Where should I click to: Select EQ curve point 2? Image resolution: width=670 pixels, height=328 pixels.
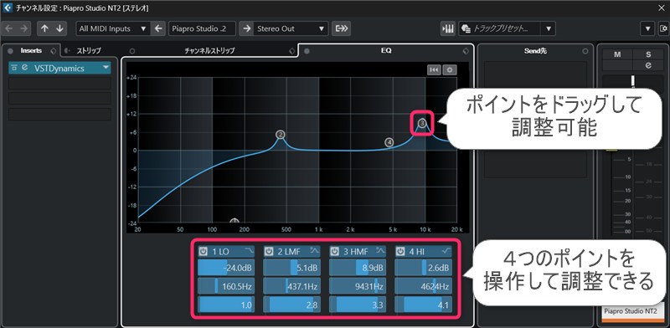pyautogui.click(x=280, y=135)
